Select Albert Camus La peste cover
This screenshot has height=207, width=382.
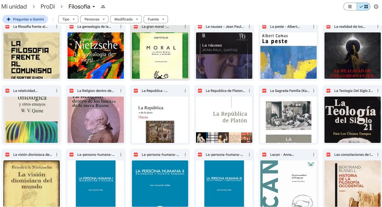(x=289, y=55)
